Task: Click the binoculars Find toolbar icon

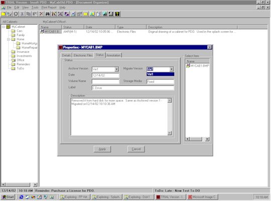Action: point(48,14)
